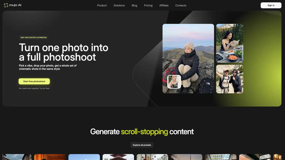Select the pagoda preset thumbnail

[118, 157]
